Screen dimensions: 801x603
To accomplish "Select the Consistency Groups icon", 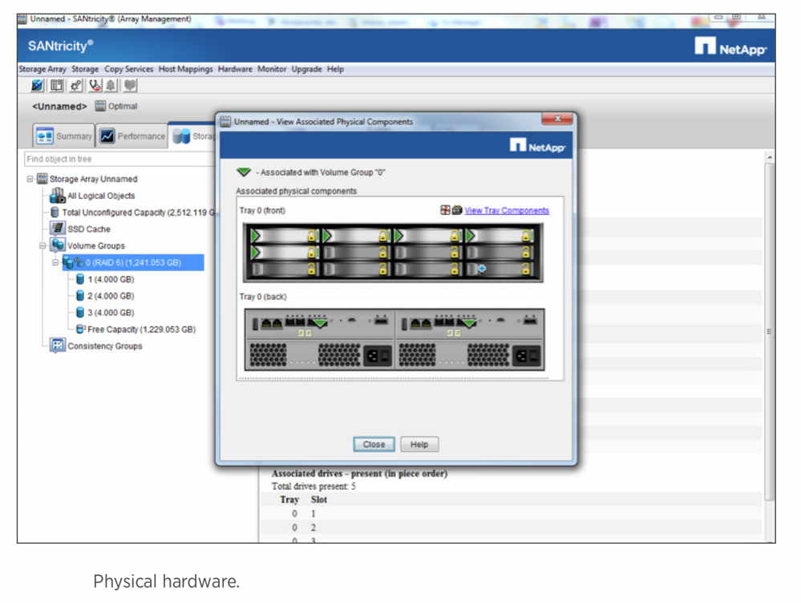I will 57,346.
